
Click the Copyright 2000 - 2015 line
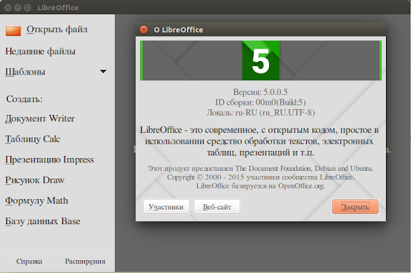click(x=261, y=177)
